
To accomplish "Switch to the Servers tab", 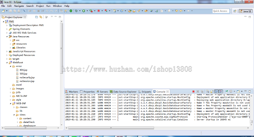I will [x=102, y=92].
